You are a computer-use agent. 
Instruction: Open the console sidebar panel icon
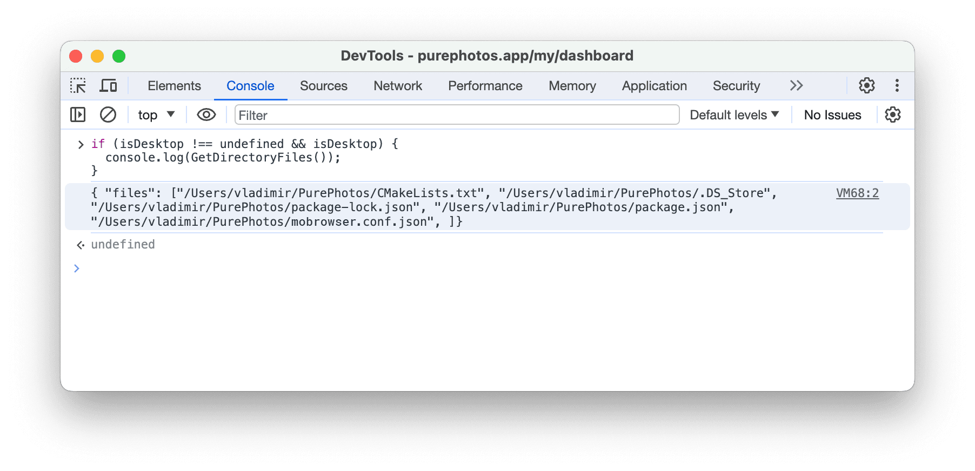(77, 115)
